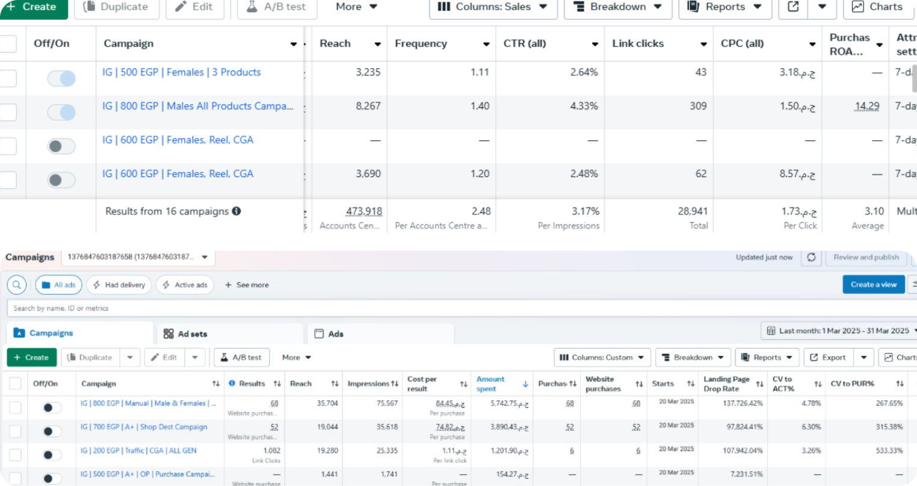917x486 pixels.
Task: Sort by the Amount spent arrow icon
Action: click(x=525, y=384)
